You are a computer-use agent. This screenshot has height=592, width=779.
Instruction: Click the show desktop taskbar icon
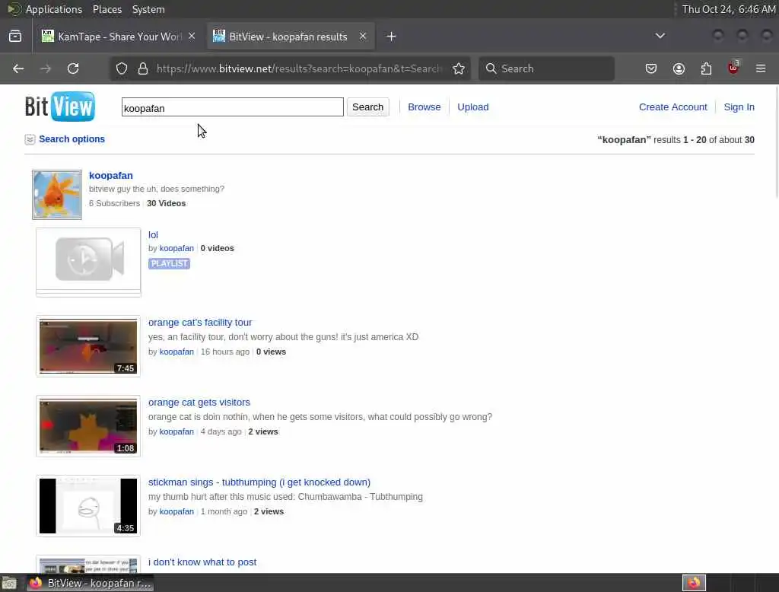pos(9,583)
